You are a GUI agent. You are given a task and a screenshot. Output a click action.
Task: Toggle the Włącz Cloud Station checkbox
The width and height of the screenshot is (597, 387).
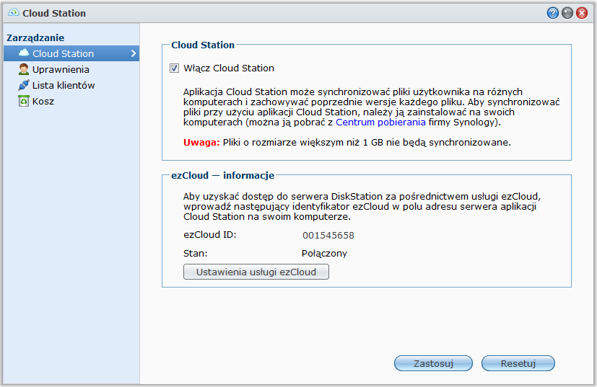(174, 68)
